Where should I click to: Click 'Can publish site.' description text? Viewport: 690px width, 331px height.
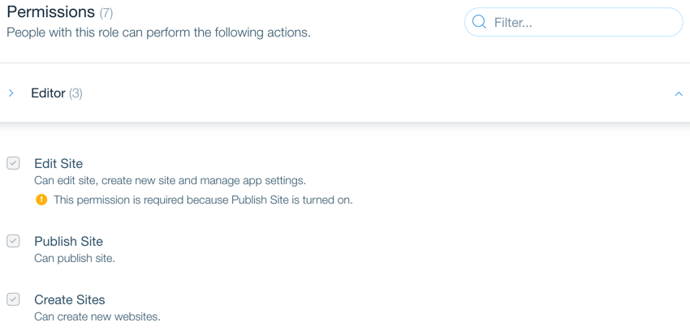coord(75,258)
